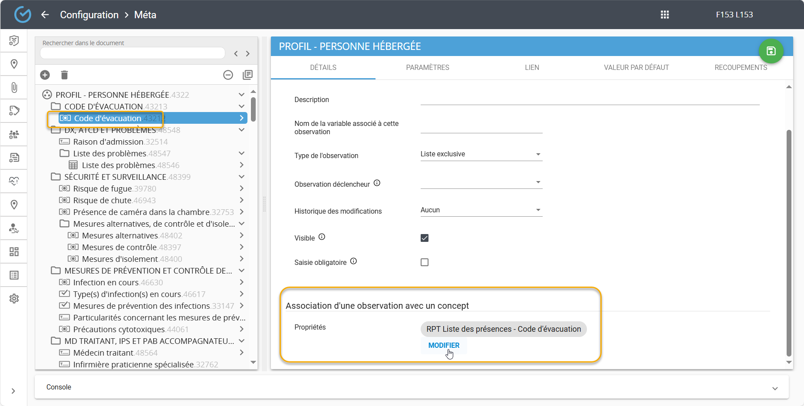Viewport: 804px width, 406px height.
Task: Click the trash delete icon above tree
Action: coord(64,75)
